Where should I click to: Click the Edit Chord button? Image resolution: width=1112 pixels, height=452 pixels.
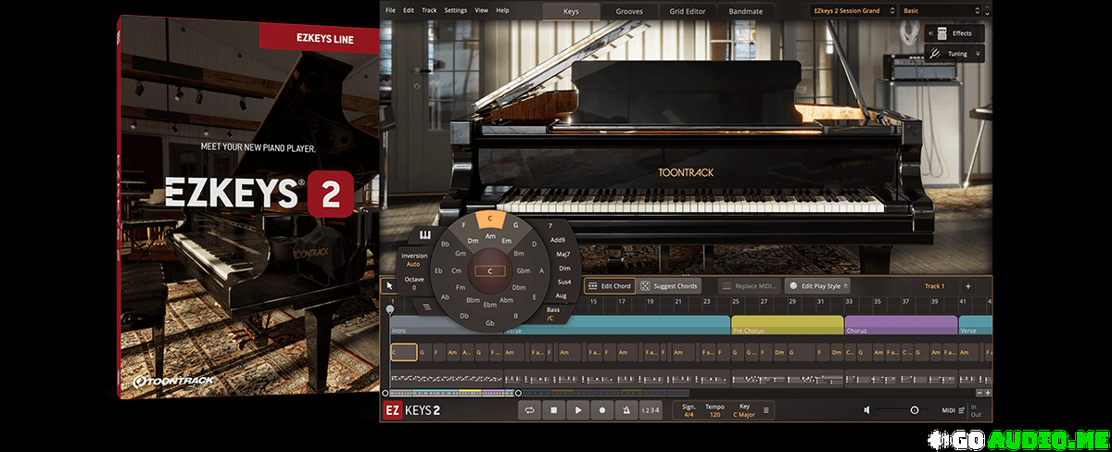pos(610,286)
